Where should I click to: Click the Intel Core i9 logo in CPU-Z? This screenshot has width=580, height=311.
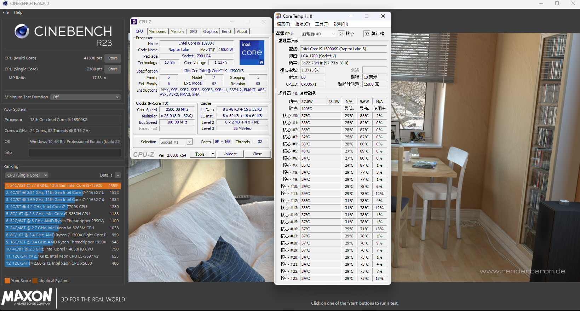pyautogui.click(x=252, y=52)
